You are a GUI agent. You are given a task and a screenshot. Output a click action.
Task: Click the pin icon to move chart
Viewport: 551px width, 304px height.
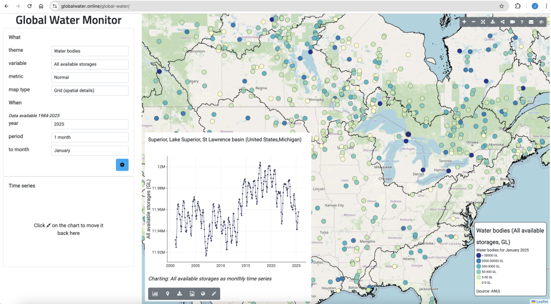coord(214,293)
